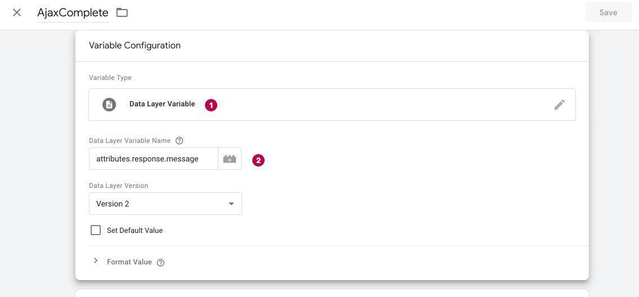Click the Save button
639x297 pixels.
608,12
